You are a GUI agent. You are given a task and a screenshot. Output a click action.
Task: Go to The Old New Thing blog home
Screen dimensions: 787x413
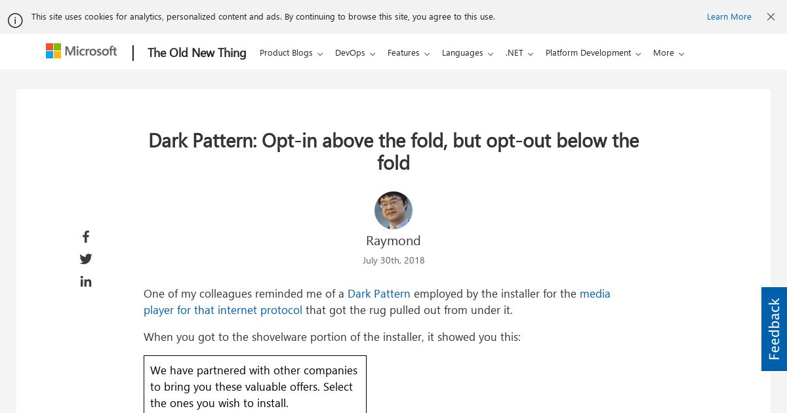(x=197, y=53)
